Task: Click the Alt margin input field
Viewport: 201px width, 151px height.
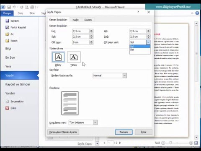Action: click(138, 31)
